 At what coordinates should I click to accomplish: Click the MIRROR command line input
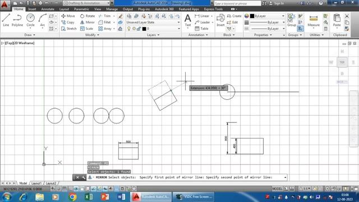[x=187, y=177]
